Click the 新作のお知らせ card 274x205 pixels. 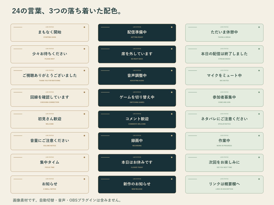(137, 184)
